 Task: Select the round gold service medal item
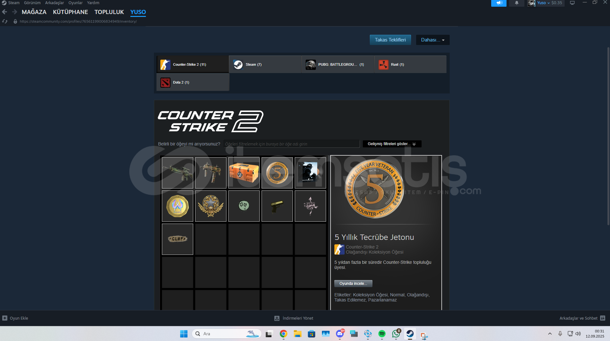click(178, 206)
